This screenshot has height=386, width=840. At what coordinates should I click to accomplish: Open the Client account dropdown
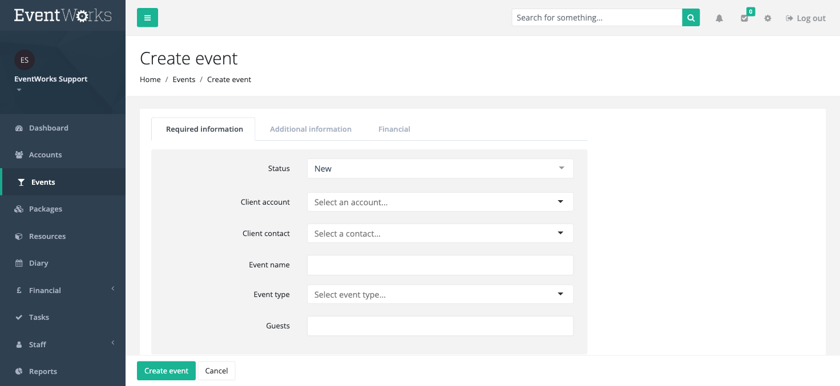440,202
